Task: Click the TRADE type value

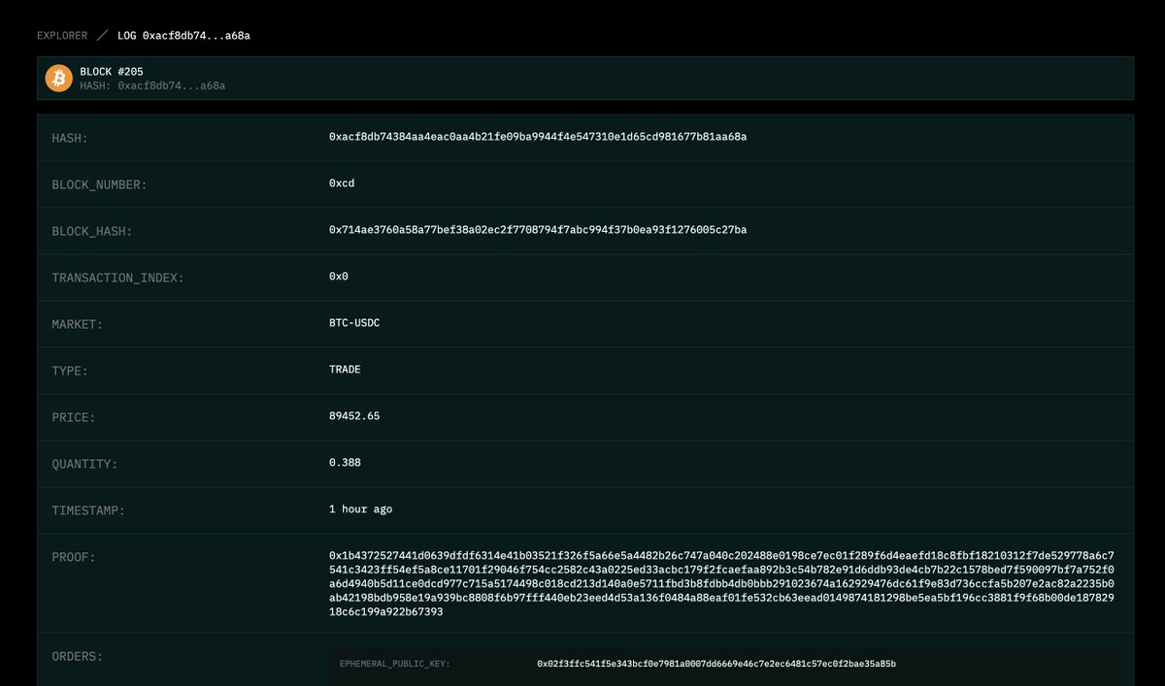Action: (x=345, y=370)
